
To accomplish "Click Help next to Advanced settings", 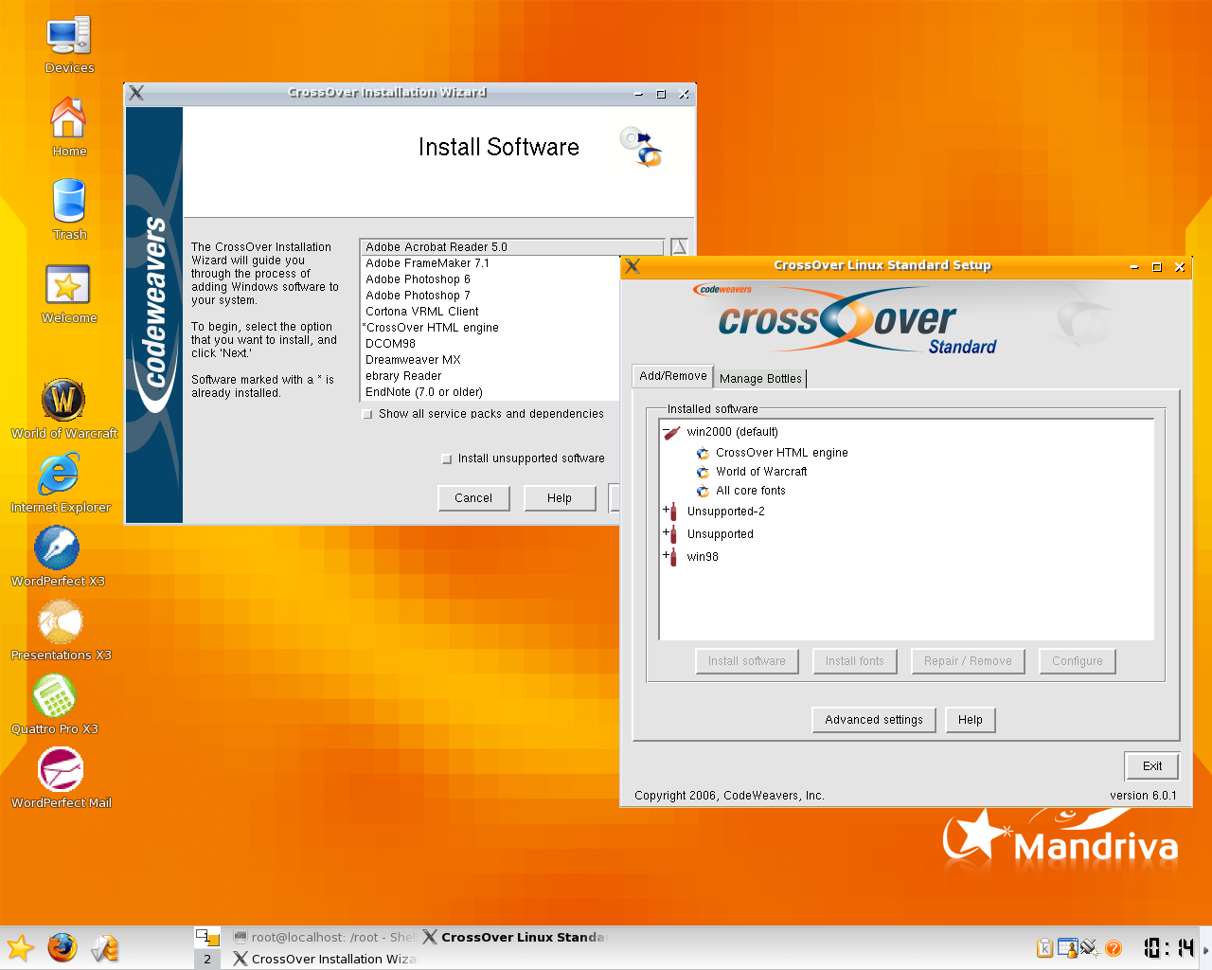I will (971, 720).
